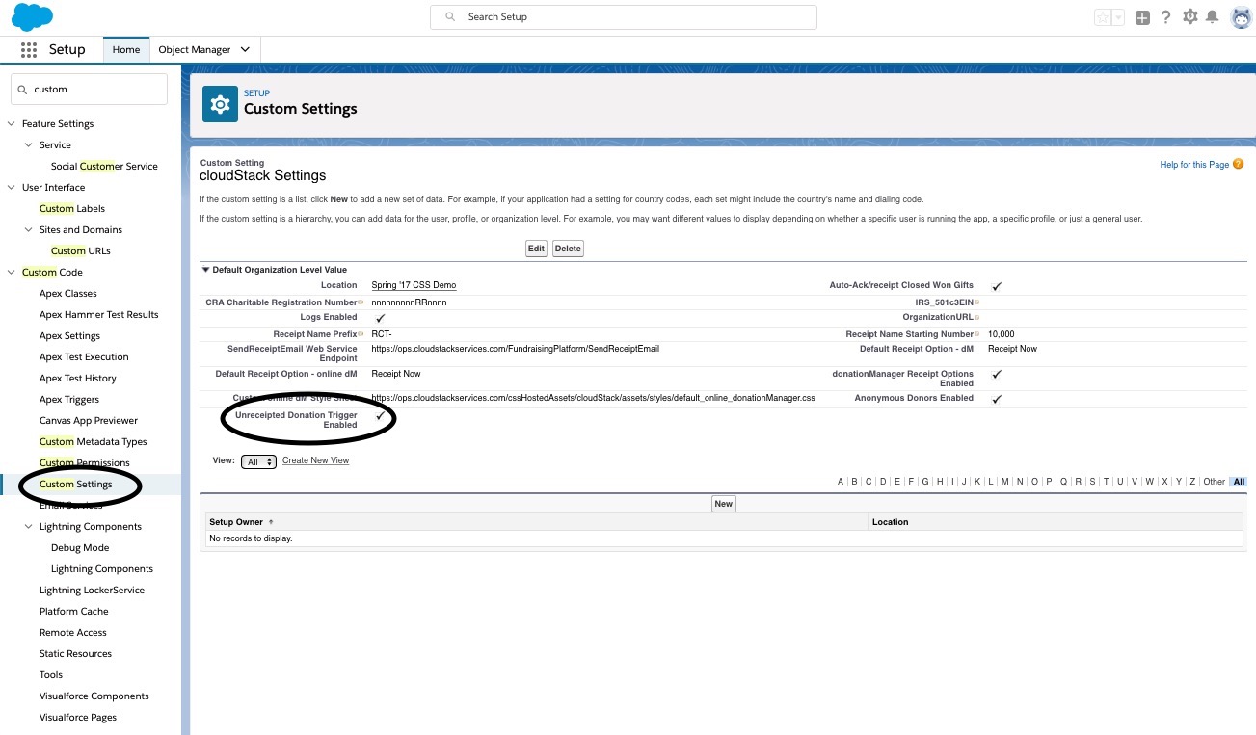Sort by Location column header

[x=890, y=522]
